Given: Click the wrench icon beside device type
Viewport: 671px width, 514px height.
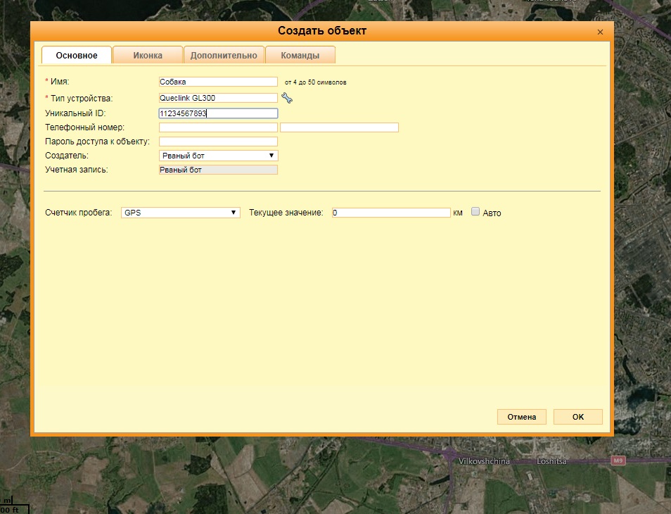Looking at the screenshot, I should [286, 98].
